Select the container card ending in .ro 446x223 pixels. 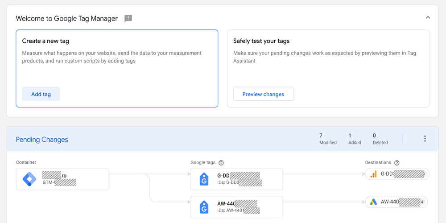pos(62,179)
